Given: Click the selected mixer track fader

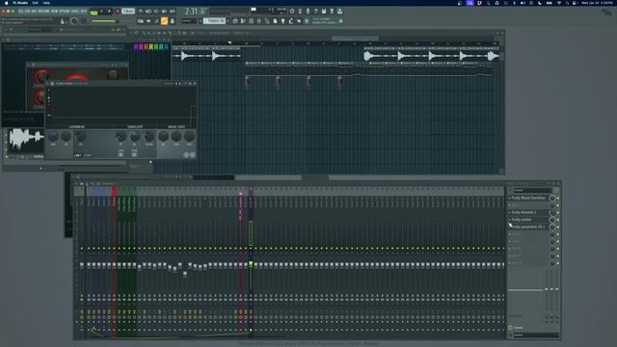Looking at the screenshot, I should pyautogui.click(x=251, y=264).
